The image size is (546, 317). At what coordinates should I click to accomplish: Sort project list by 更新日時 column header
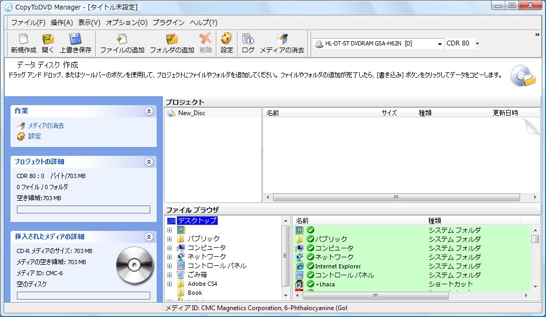tap(515, 113)
